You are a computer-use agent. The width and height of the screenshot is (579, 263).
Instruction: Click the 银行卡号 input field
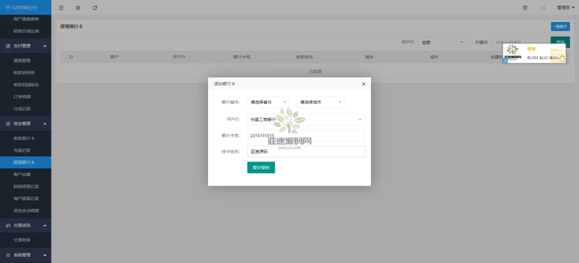[x=306, y=135]
